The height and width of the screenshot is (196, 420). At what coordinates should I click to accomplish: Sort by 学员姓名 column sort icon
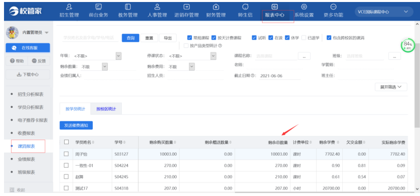click(x=93, y=143)
